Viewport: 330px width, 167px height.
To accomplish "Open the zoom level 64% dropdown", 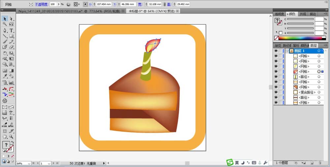I will [x=29, y=163].
